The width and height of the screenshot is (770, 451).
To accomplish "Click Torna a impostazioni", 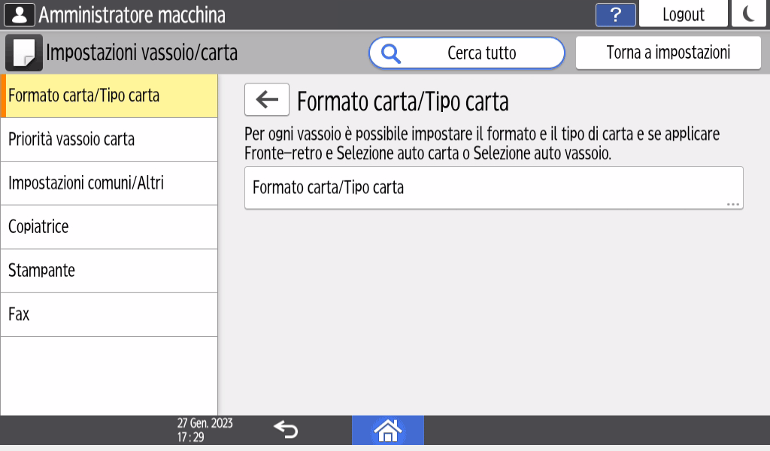I will [667, 53].
